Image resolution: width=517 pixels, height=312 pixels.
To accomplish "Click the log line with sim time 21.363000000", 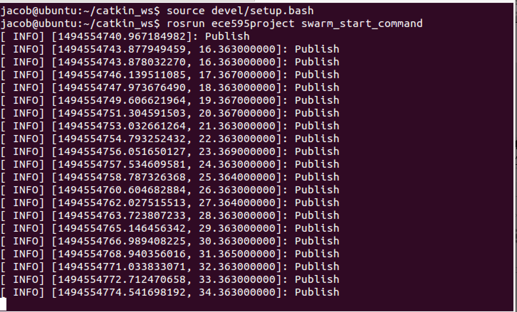I will [170, 126].
